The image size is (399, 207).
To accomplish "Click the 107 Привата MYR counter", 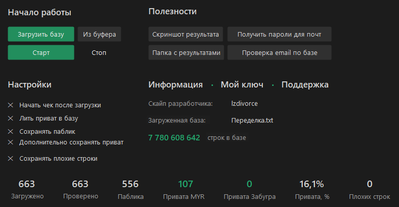I will click(184, 189).
